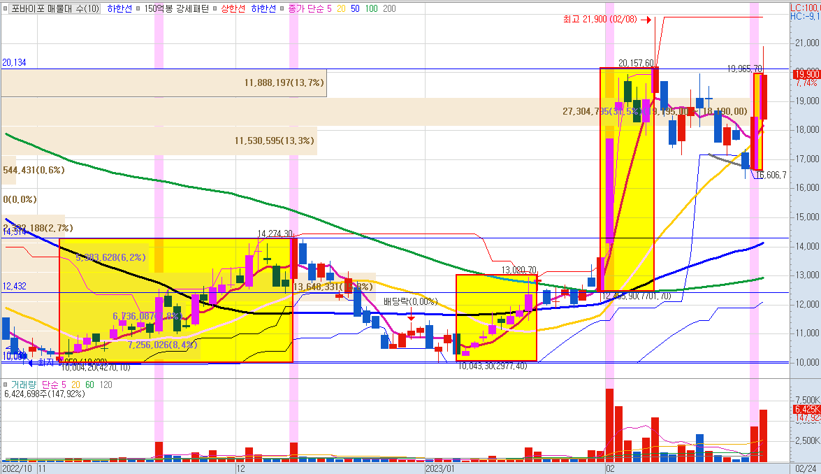
Task: Click the 21,000 price axis tick
Action: [807, 43]
